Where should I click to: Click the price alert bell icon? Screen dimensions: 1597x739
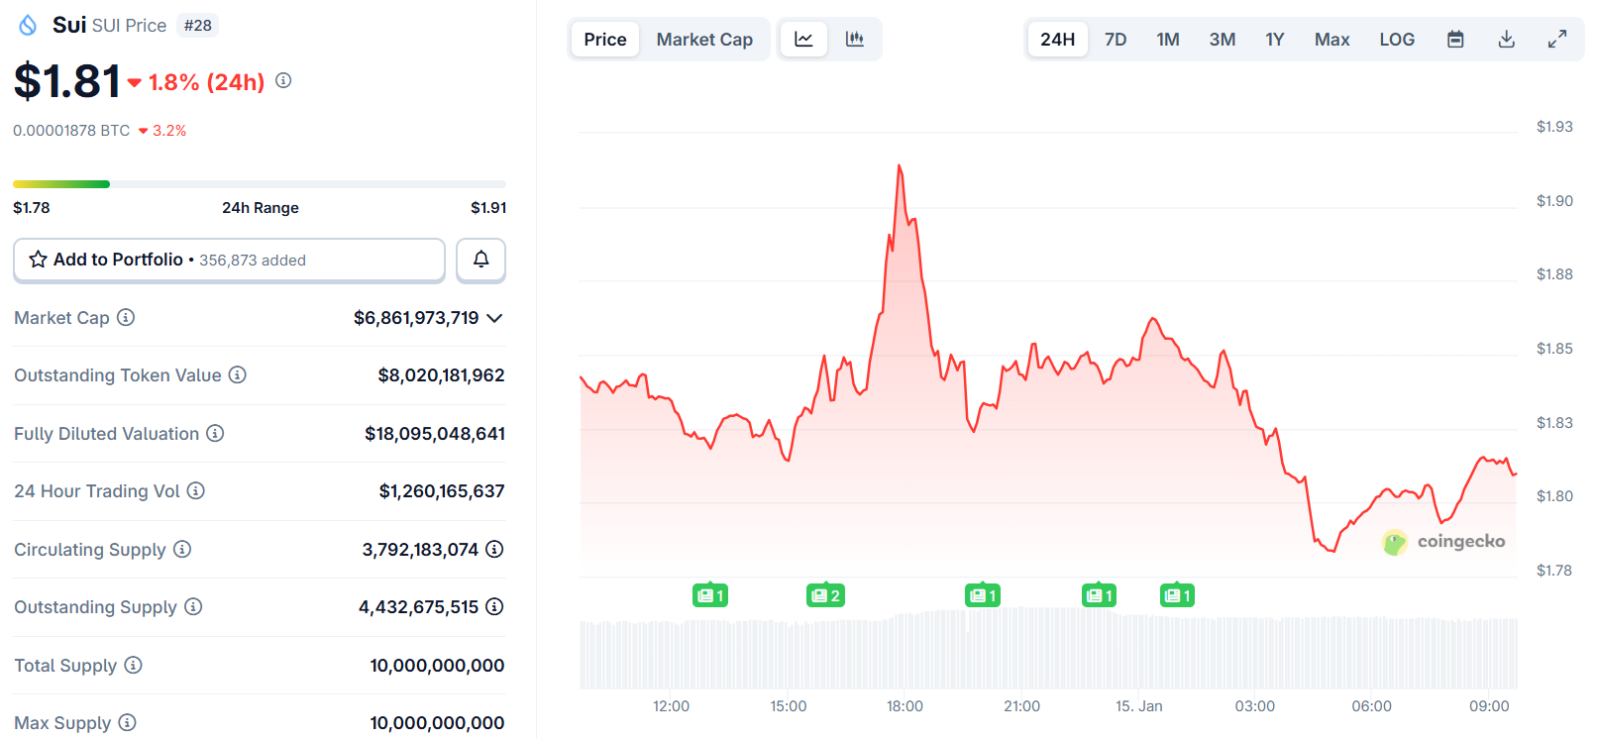[480, 260]
